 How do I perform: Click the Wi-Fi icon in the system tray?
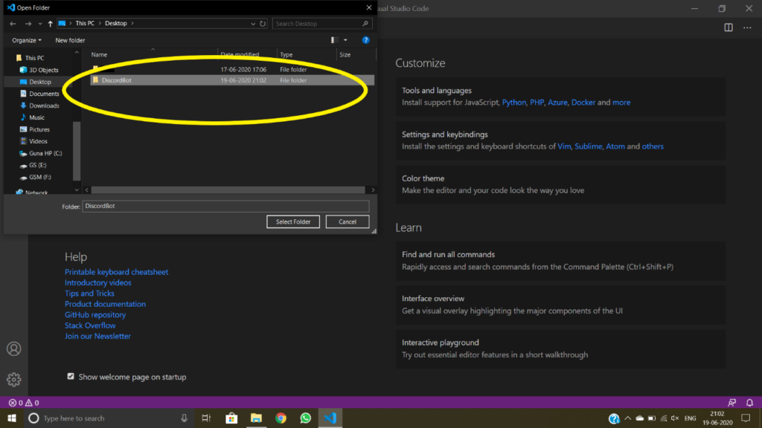663,418
